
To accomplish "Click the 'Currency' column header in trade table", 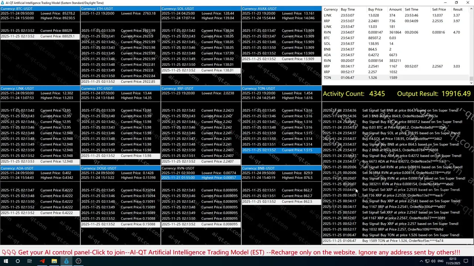I will (331, 10).
